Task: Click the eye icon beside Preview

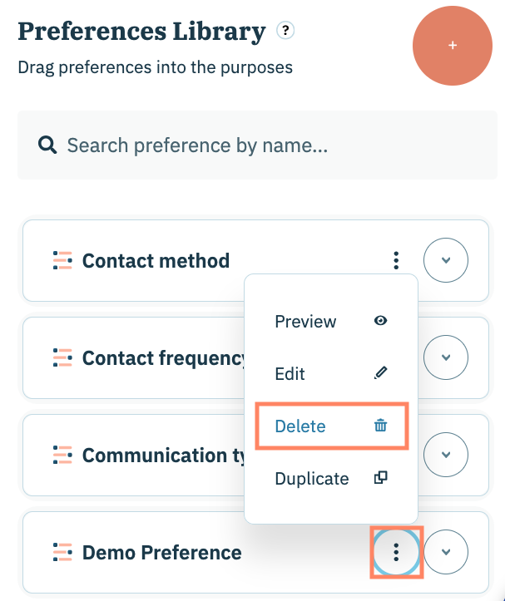Action: click(x=380, y=321)
